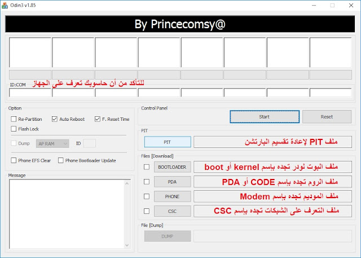Click the ID input field in Option

point(90,143)
